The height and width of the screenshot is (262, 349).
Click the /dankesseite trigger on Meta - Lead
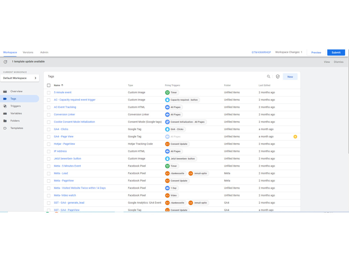click(x=176, y=173)
